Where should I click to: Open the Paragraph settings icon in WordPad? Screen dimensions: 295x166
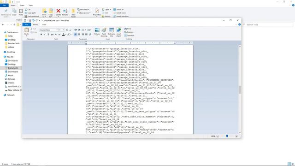pyautogui.click(x=90, y=35)
